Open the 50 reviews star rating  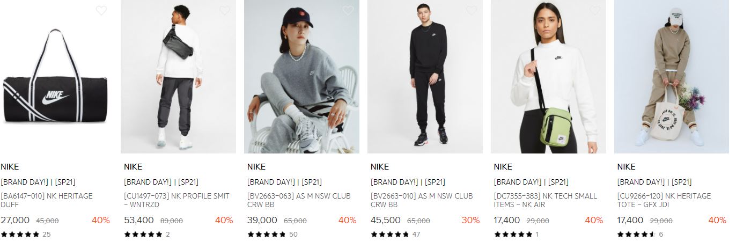click(x=272, y=234)
